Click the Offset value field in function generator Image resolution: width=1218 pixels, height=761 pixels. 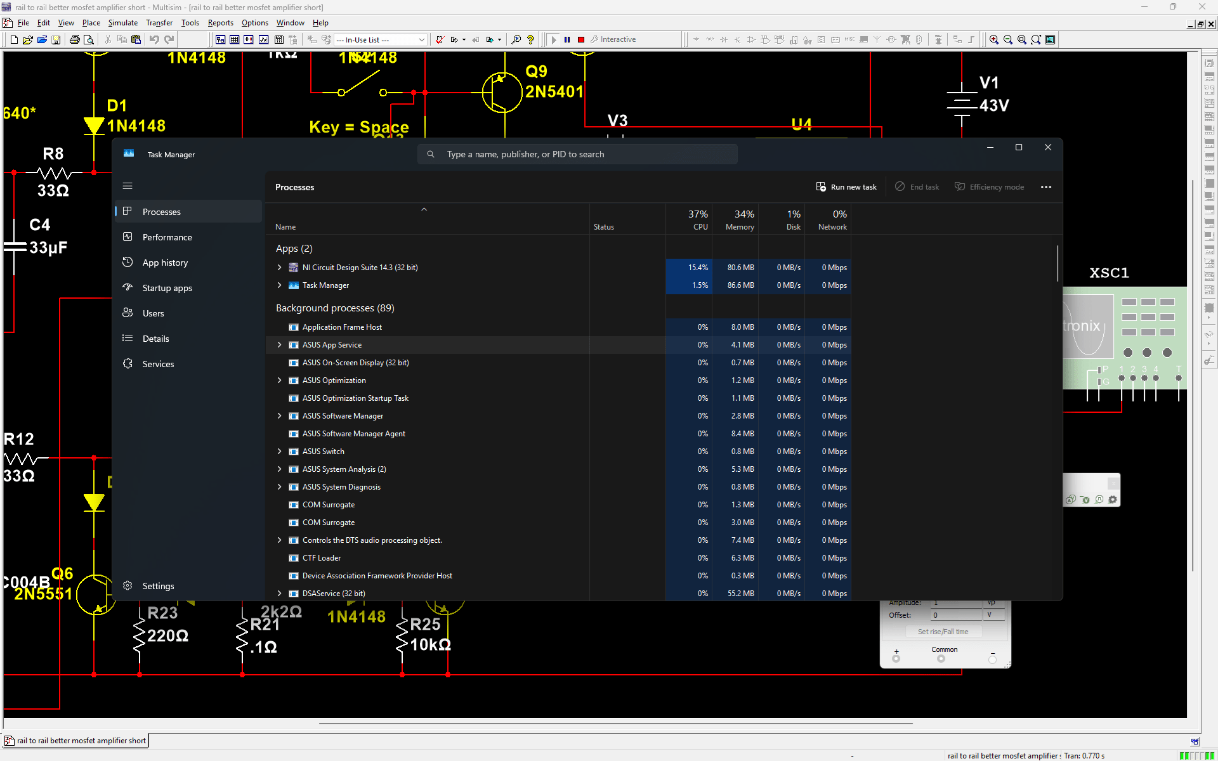957,615
